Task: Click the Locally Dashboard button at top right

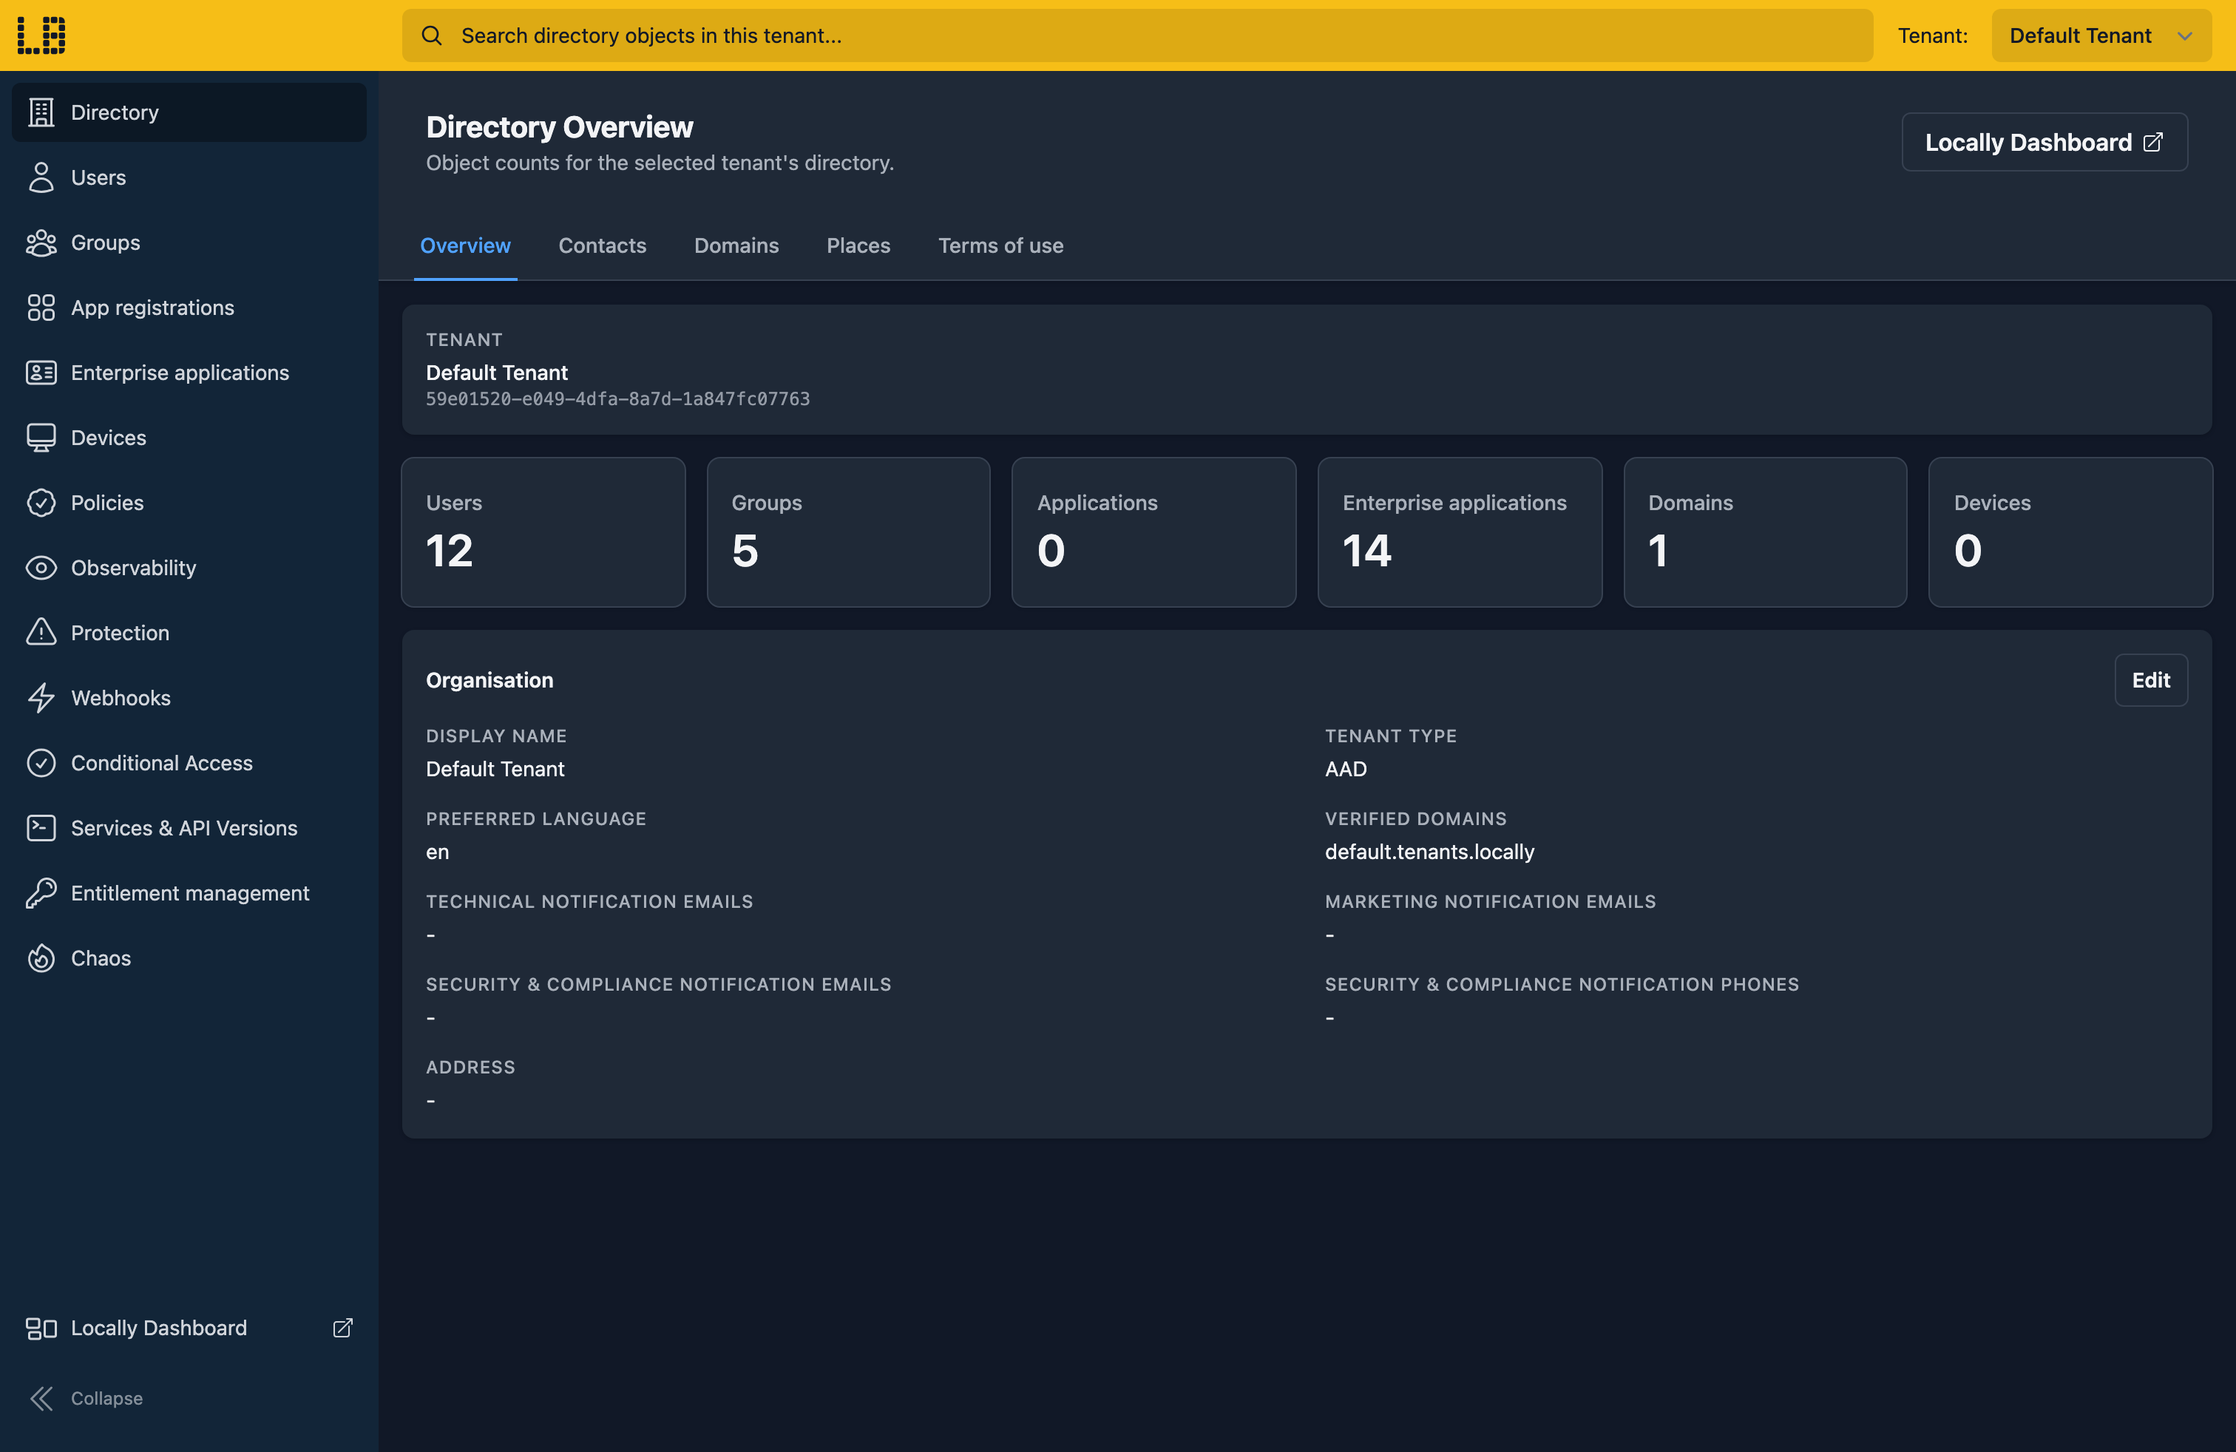Action: 2044,143
